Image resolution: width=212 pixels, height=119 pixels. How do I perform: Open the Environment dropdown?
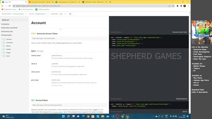pos(20,14)
